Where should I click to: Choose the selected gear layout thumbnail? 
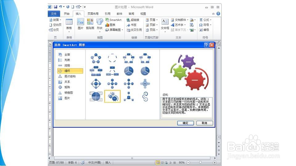coord(112,96)
